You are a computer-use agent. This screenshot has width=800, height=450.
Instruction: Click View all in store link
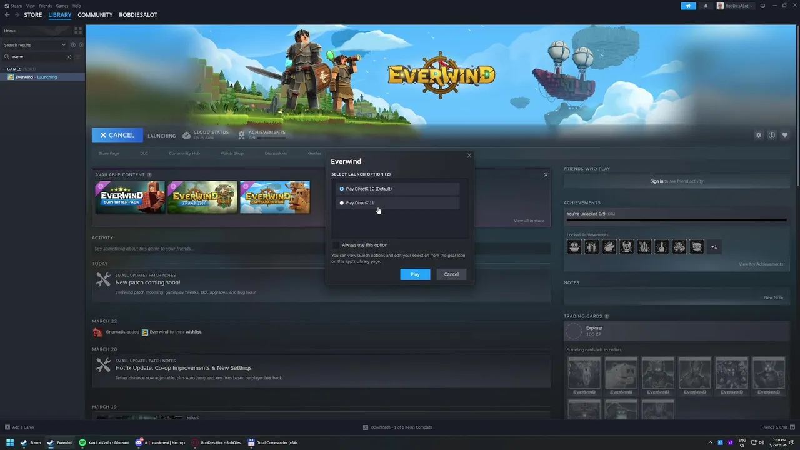point(529,221)
